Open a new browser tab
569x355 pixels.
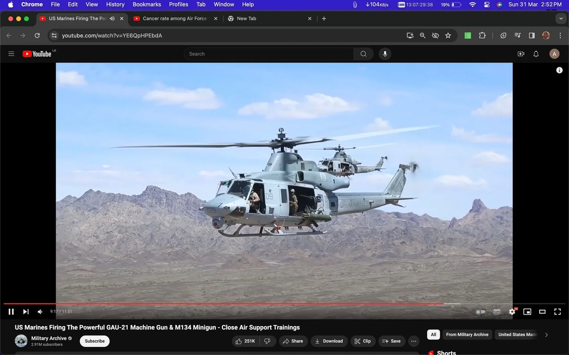pyautogui.click(x=324, y=18)
